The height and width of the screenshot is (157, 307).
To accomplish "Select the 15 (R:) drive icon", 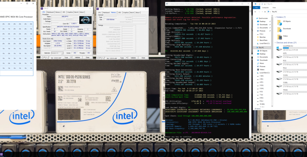I will tap(279, 86).
